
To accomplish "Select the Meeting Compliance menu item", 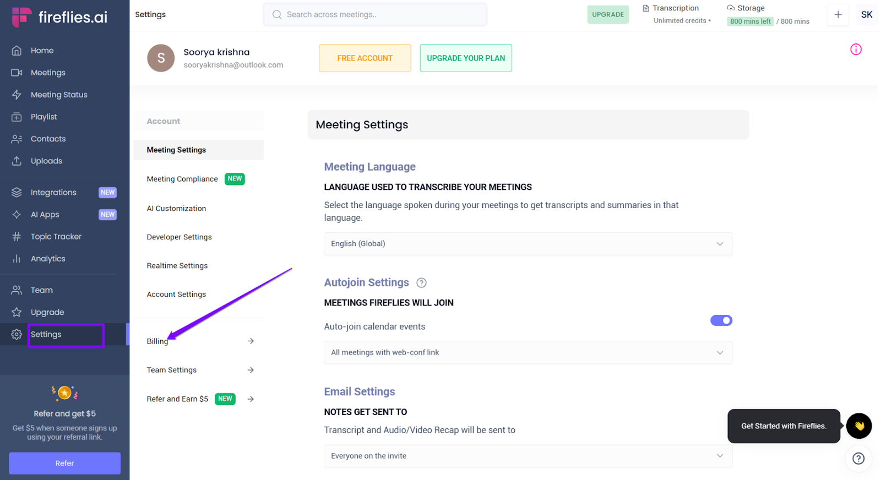I will coord(182,179).
